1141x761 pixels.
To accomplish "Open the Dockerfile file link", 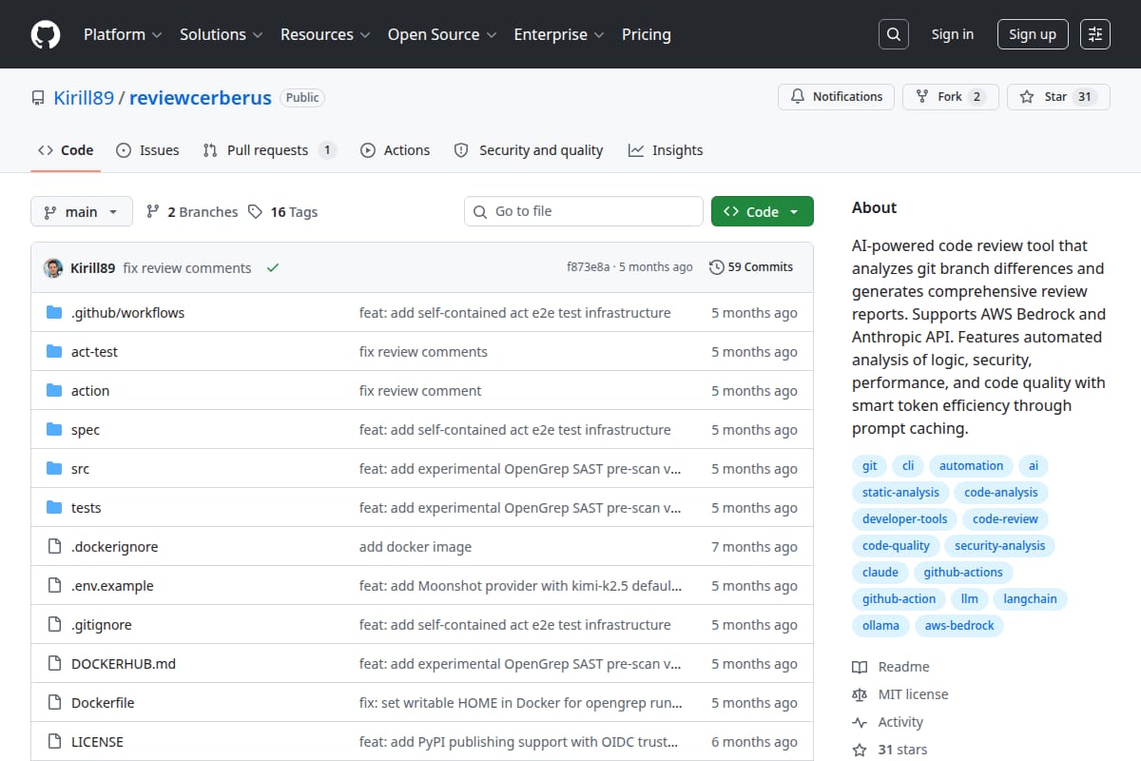I will coord(103,703).
